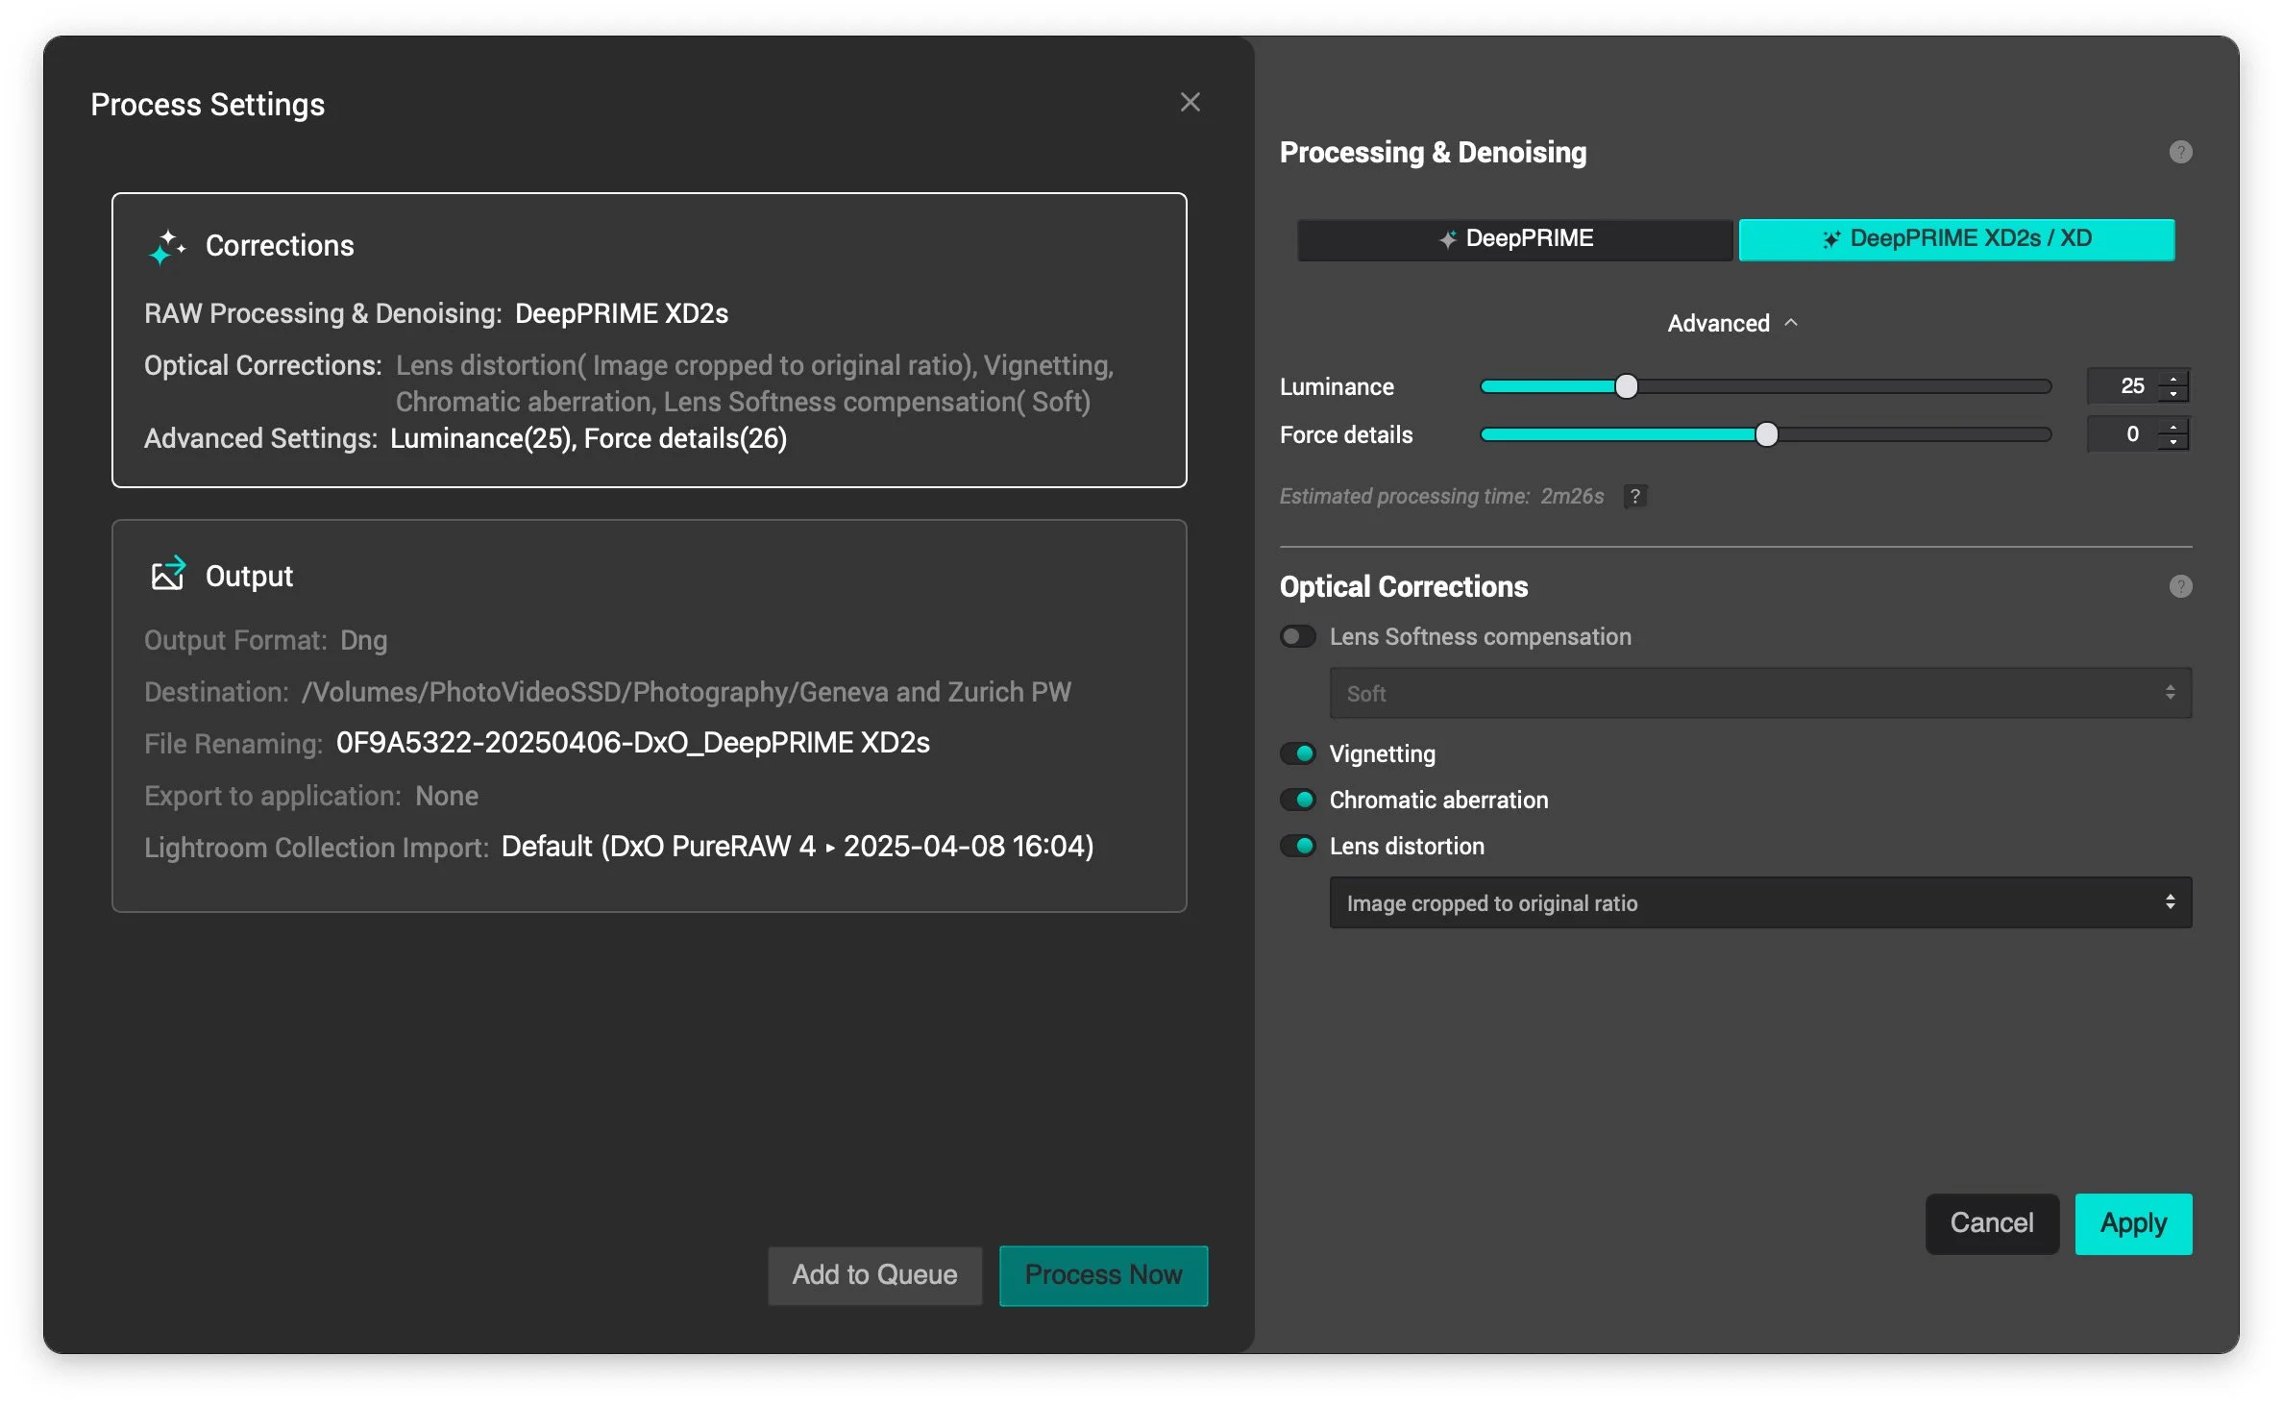Close the Process Settings dialog

point(1190,103)
